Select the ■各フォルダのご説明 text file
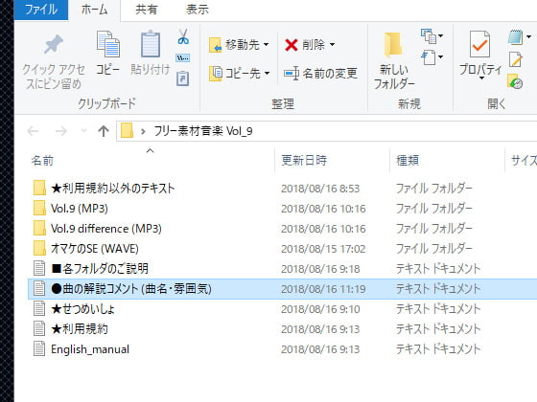537x402 pixels. 100,269
